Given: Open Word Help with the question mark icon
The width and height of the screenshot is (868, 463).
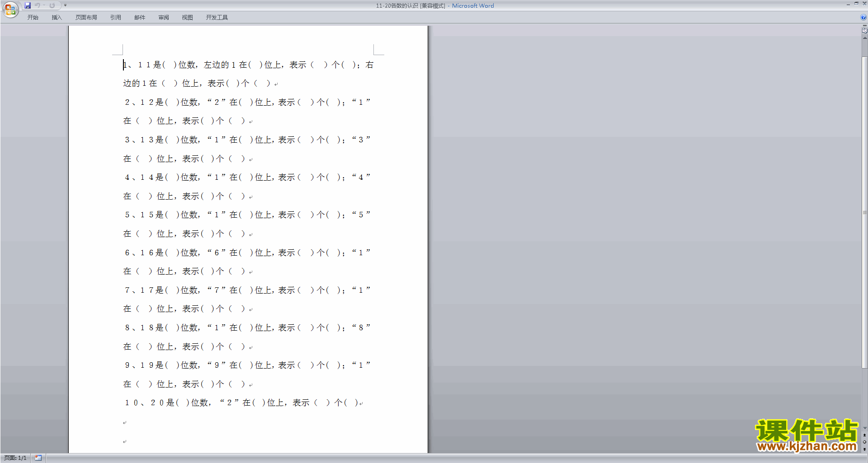Looking at the screenshot, I should pyautogui.click(x=863, y=17).
